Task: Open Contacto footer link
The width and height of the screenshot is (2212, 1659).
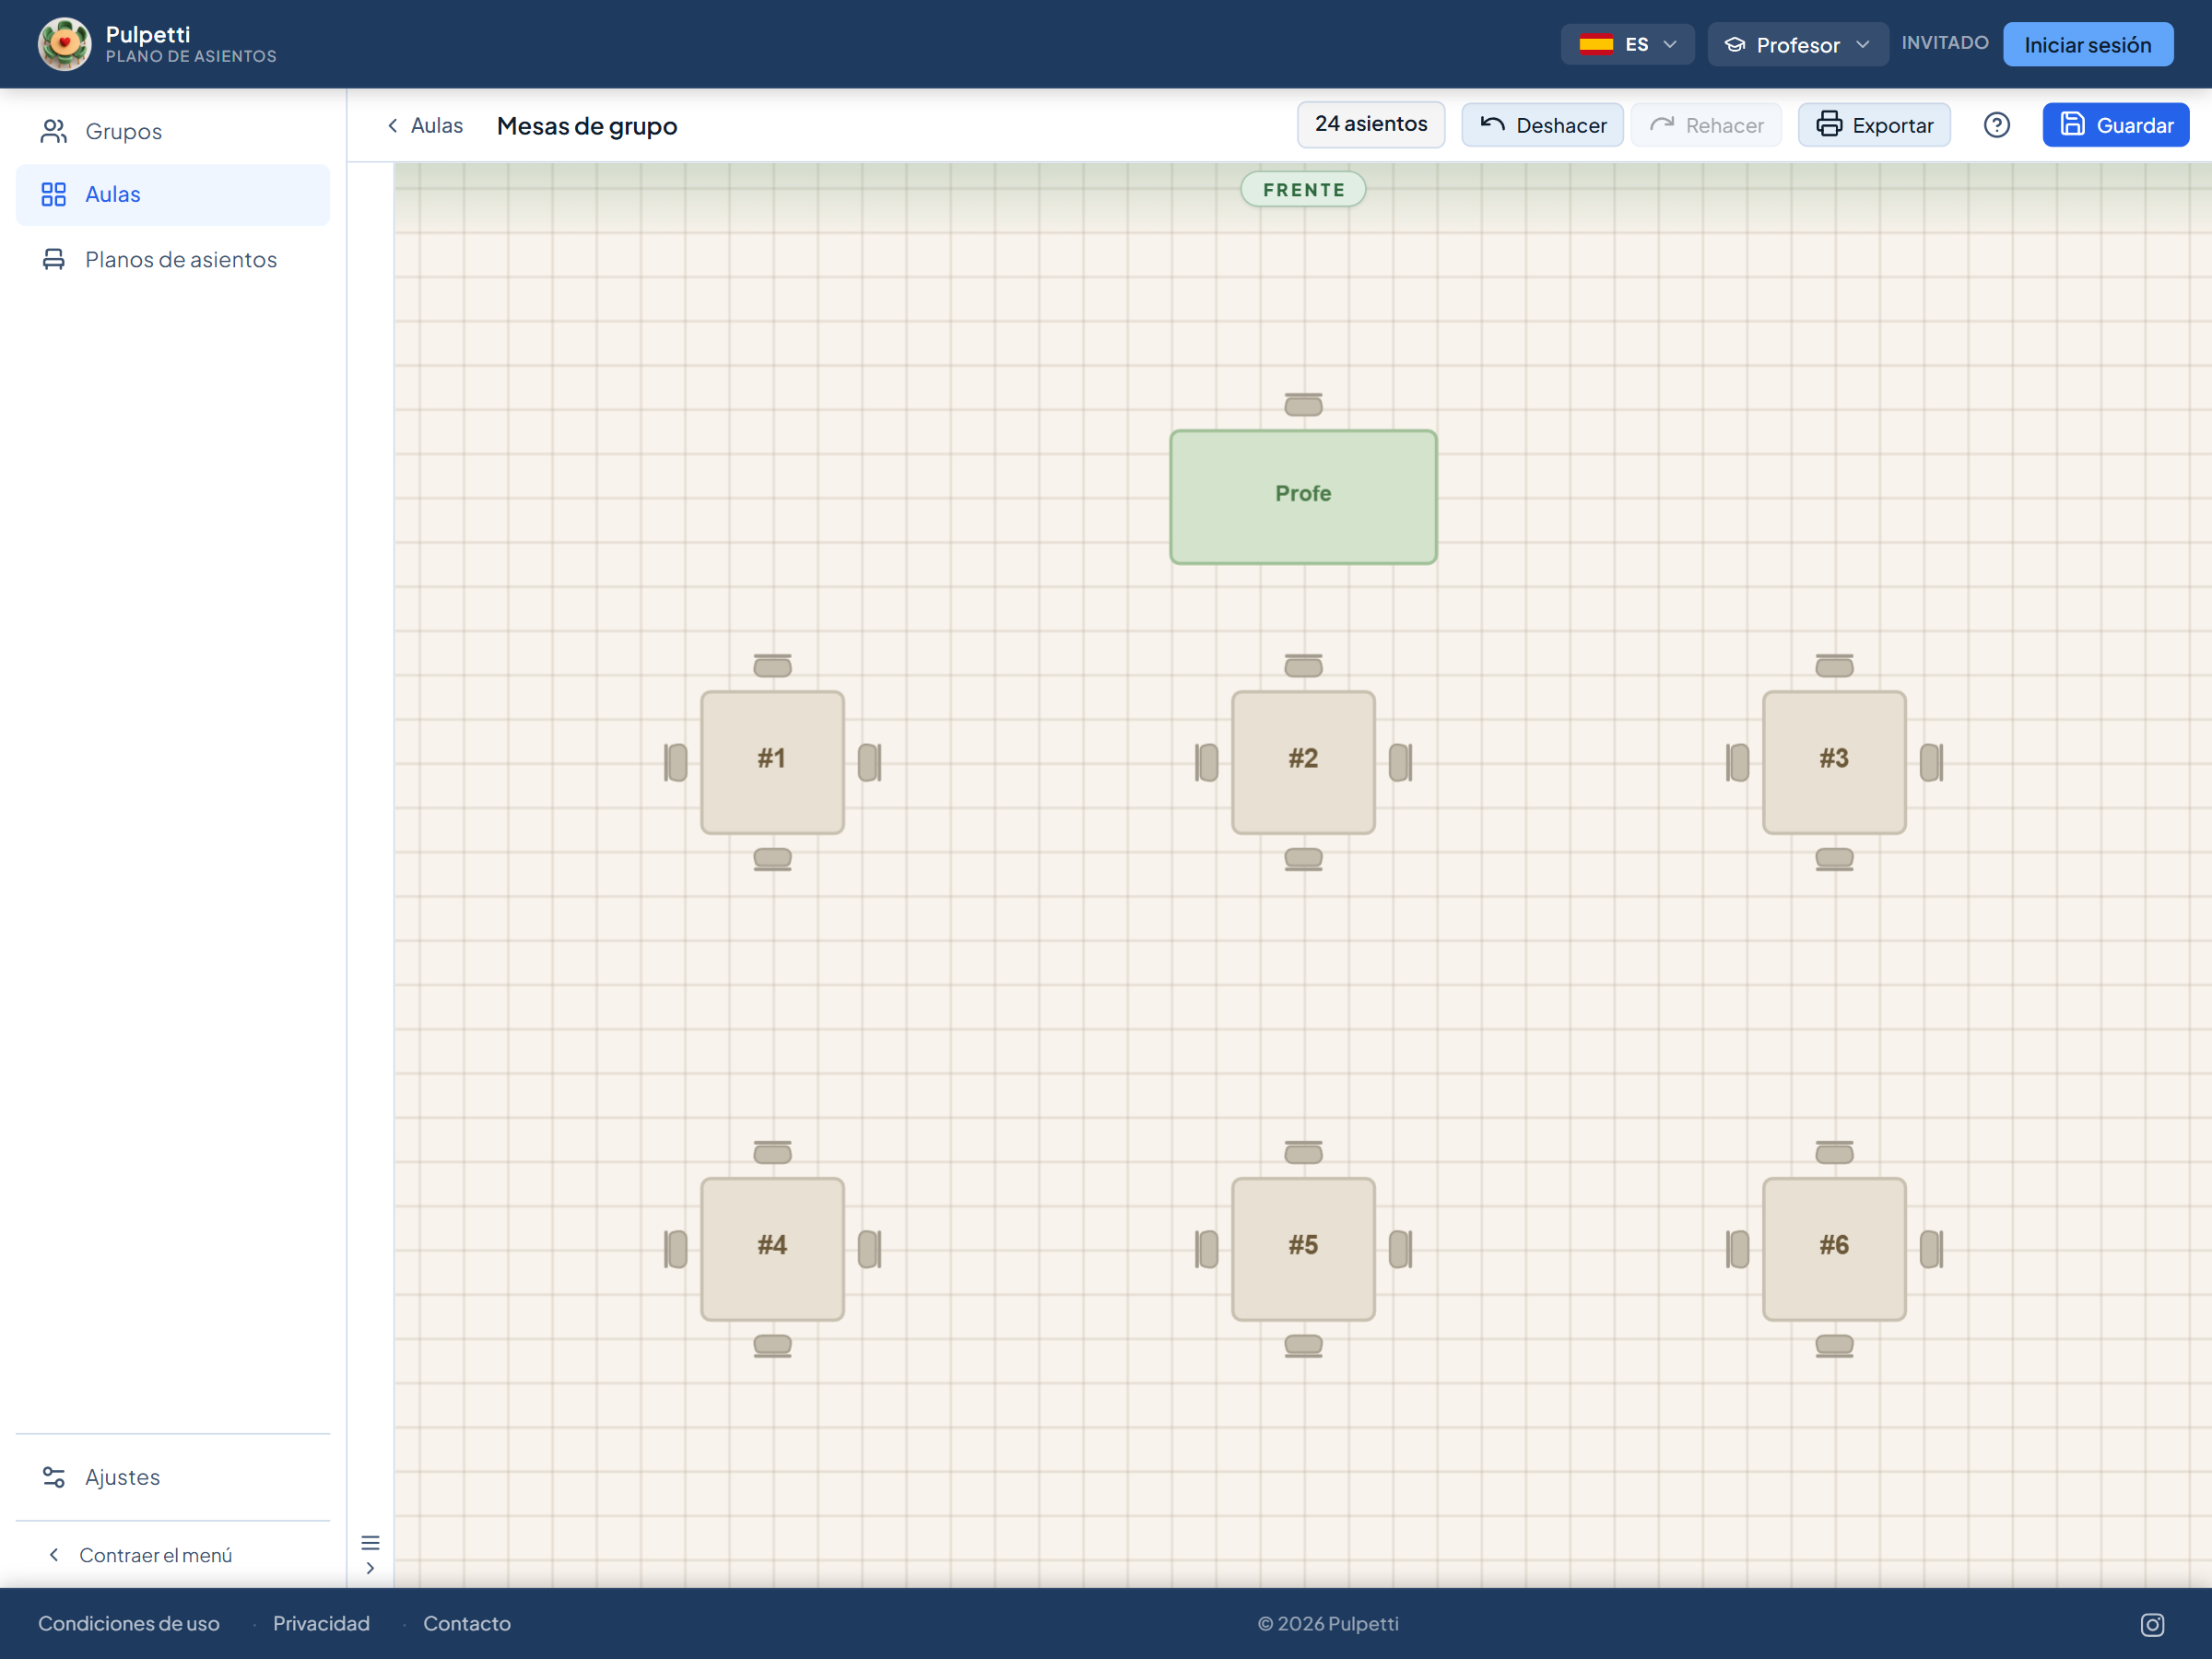Action: coord(467,1623)
